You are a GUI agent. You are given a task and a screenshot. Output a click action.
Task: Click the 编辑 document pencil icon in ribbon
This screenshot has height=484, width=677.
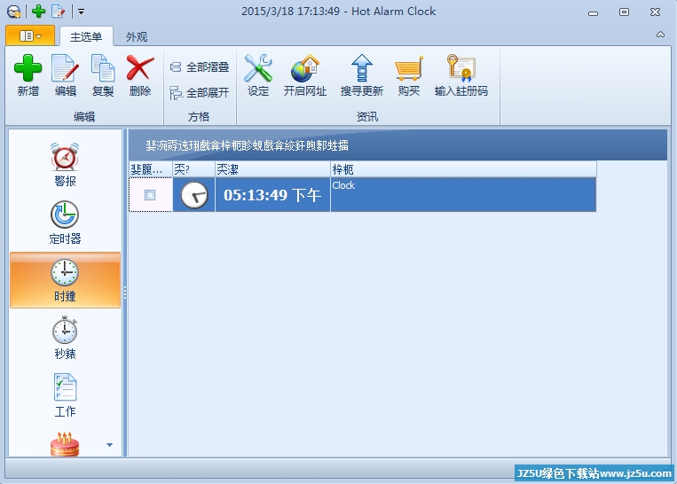65,68
